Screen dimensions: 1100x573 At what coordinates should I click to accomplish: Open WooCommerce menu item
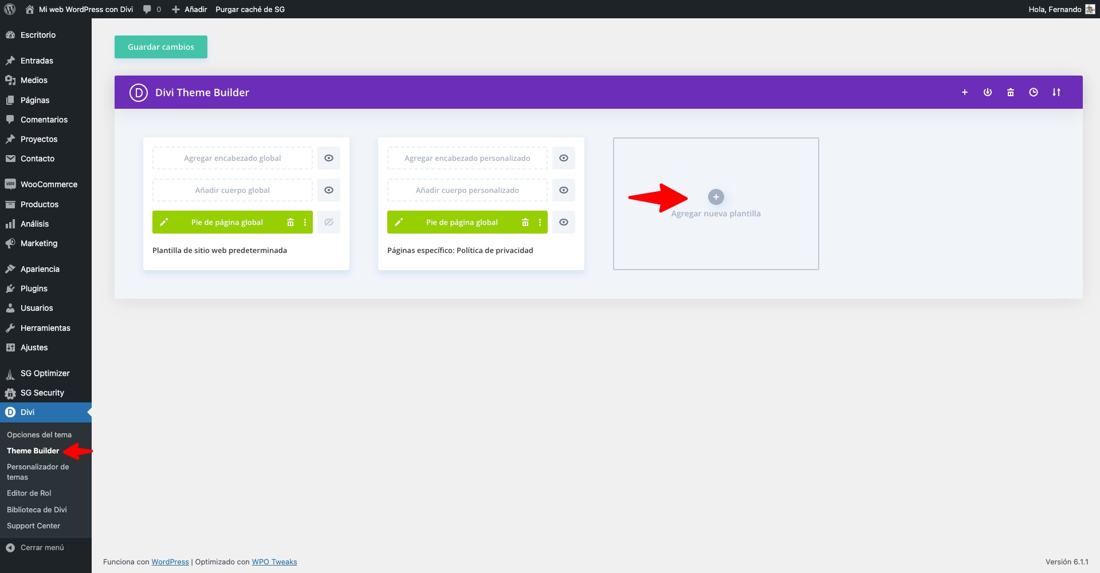(x=46, y=184)
